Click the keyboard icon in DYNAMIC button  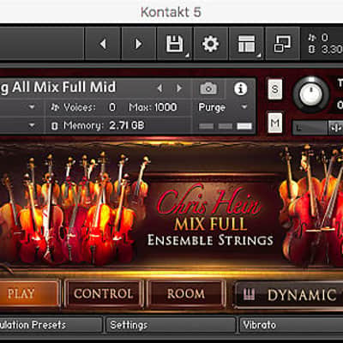click(x=249, y=294)
